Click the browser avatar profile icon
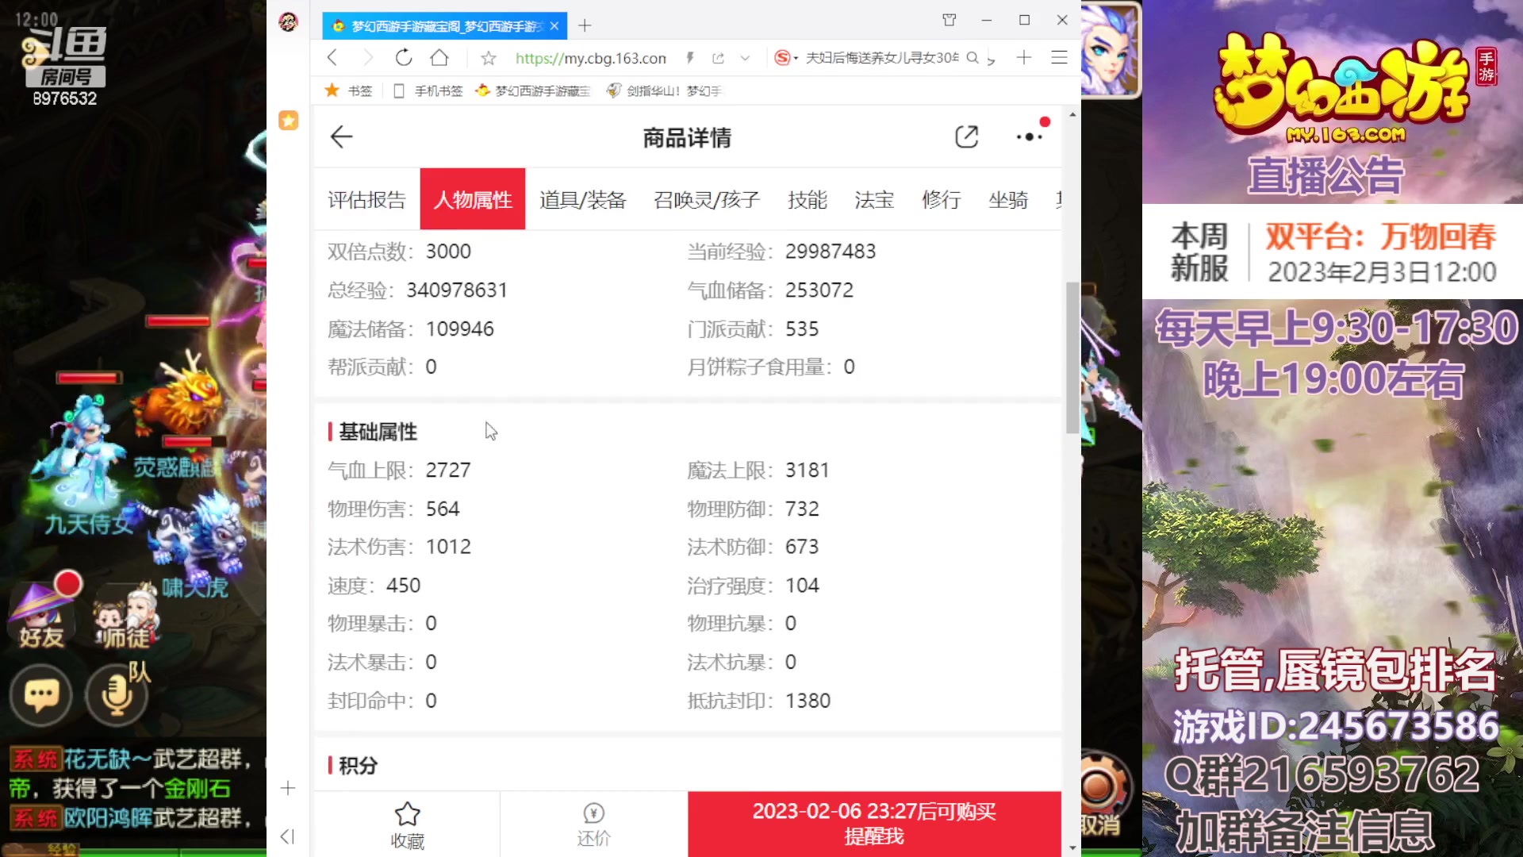Viewport: 1523px width, 857px height. click(x=288, y=21)
